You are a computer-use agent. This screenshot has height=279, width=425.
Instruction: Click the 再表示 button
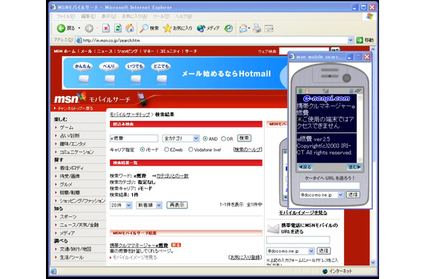[177, 205]
